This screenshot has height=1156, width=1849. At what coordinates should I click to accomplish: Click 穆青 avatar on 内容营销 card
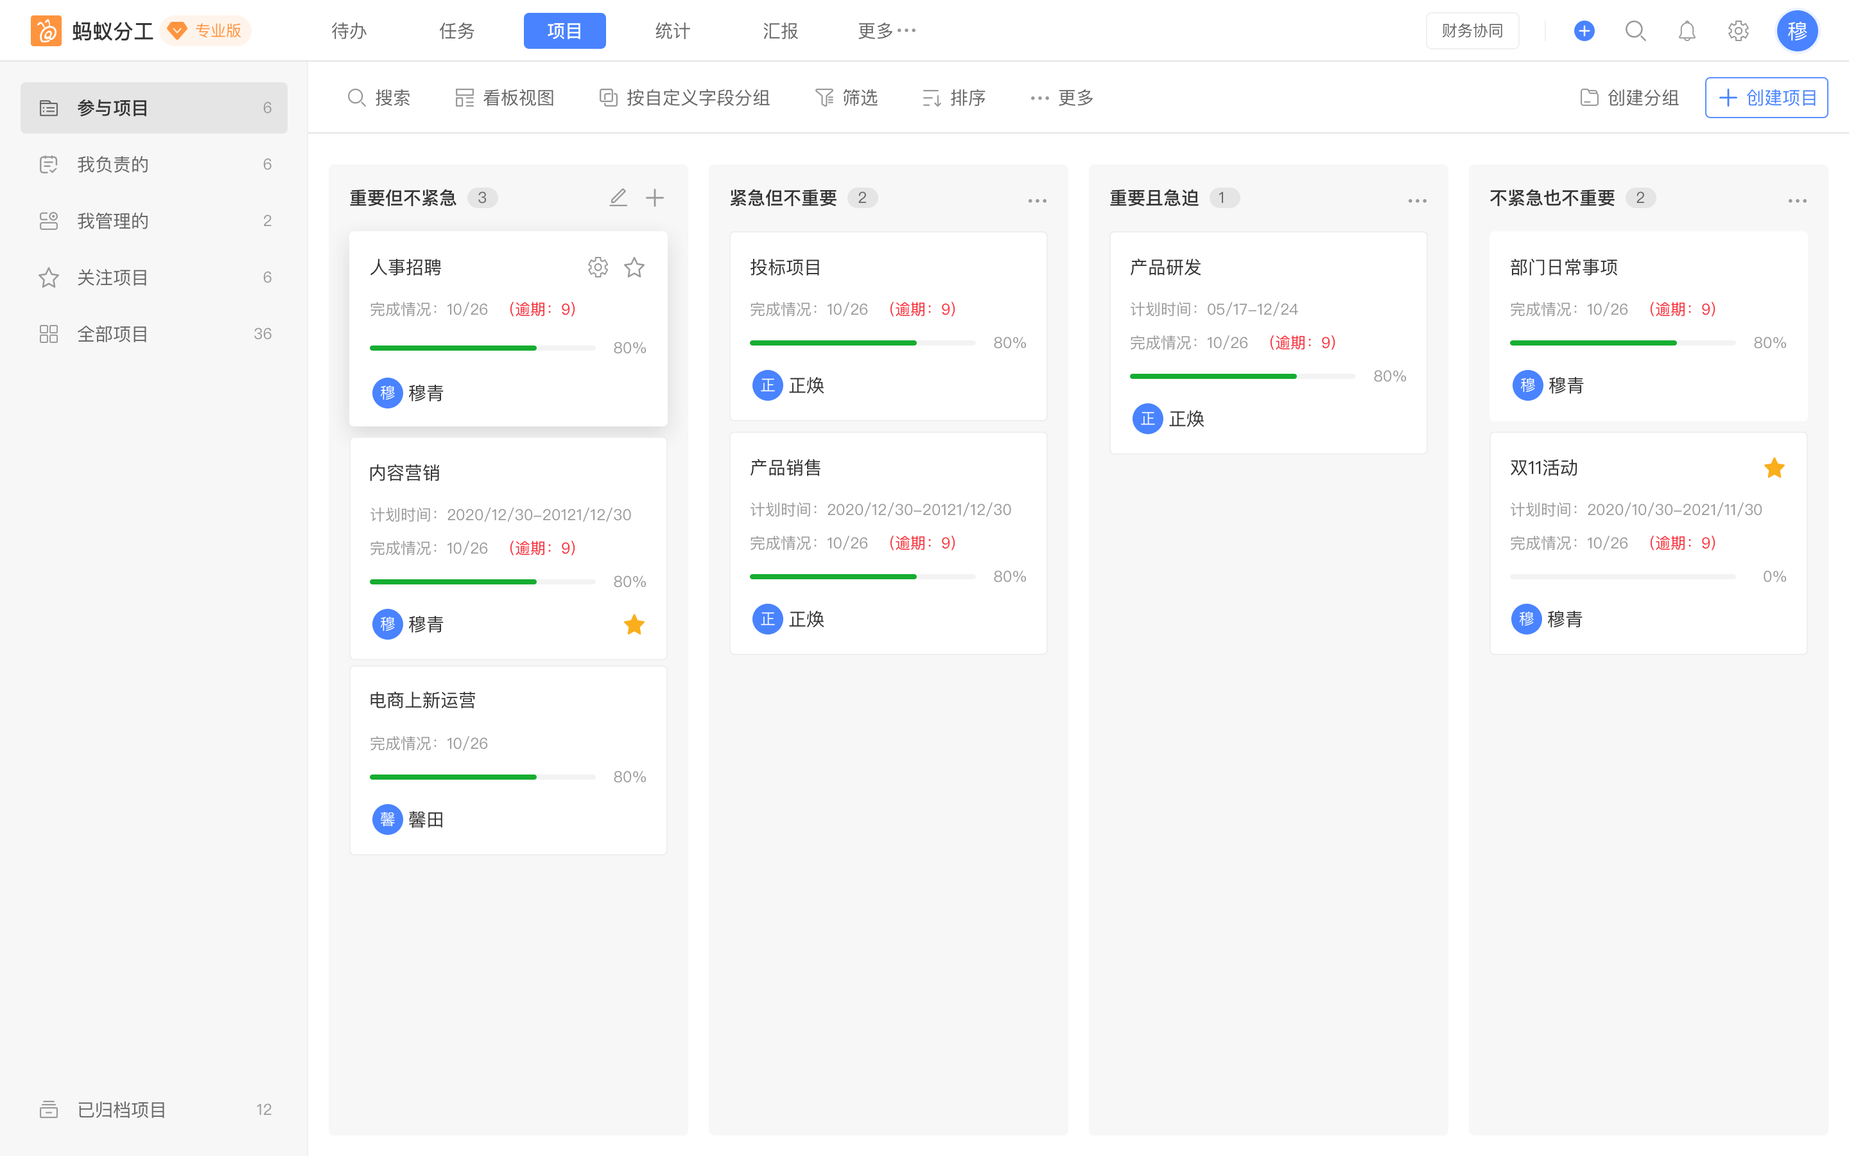[387, 625]
